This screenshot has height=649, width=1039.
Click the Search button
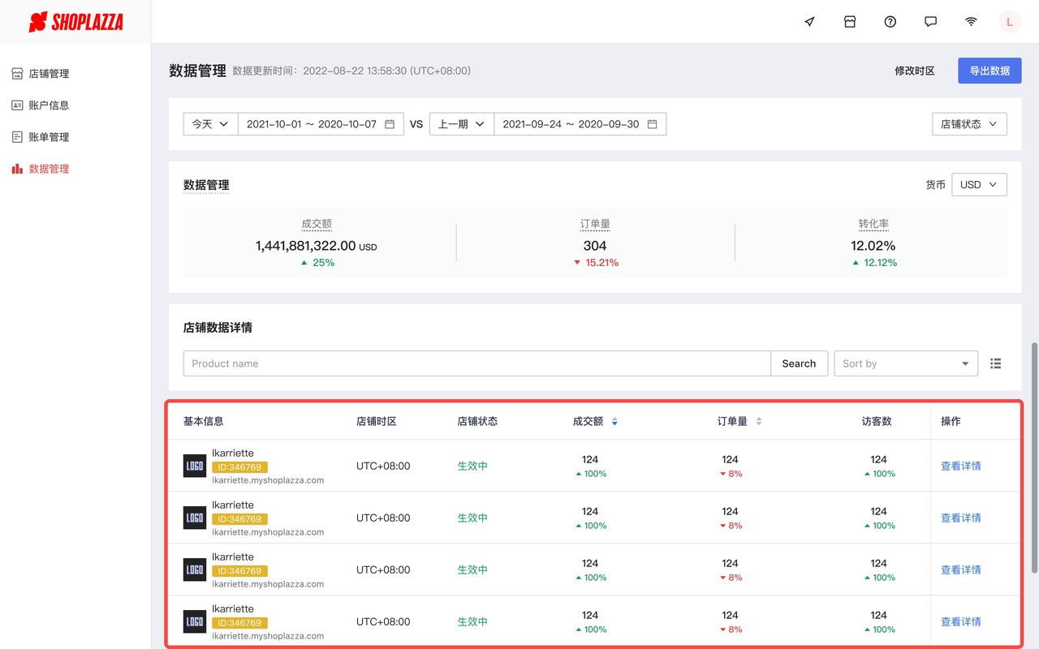point(799,363)
